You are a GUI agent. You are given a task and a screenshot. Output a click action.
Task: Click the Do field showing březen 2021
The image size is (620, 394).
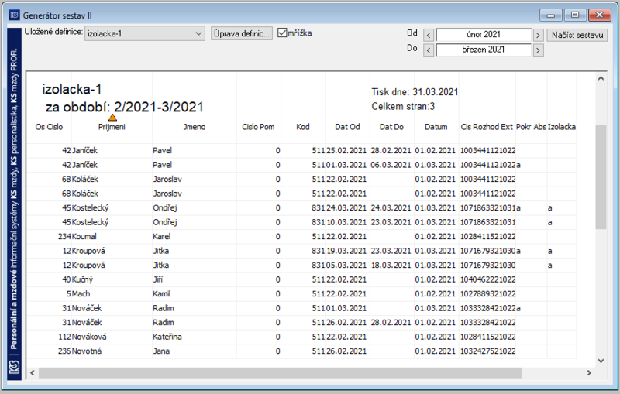click(x=483, y=50)
